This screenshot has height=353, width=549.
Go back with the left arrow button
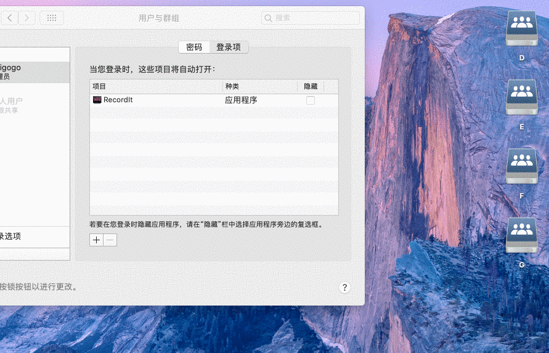pyautogui.click(x=10, y=18)
